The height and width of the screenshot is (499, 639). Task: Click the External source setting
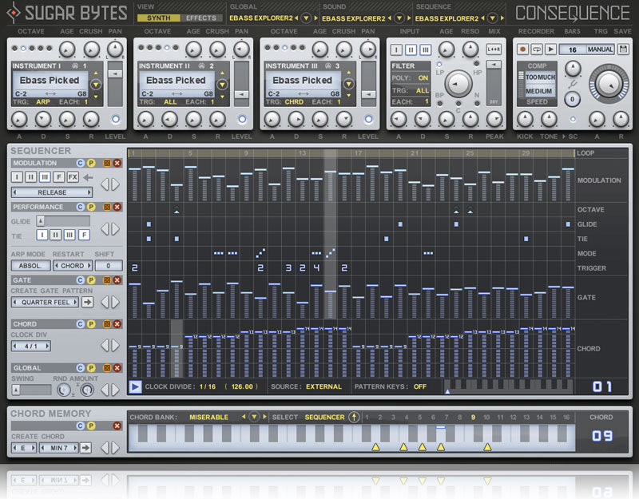pos(323,386)
